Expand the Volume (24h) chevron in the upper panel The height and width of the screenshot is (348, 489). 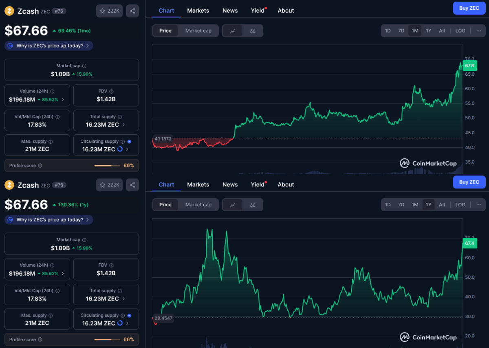tap(63, 99)
